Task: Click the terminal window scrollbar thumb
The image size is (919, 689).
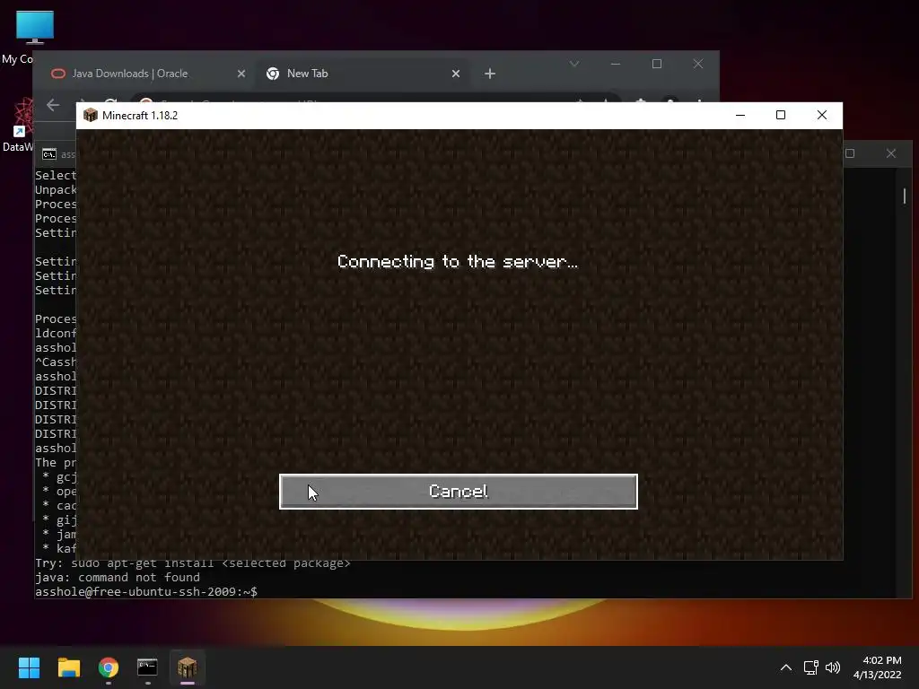Action: pos(905,196)
